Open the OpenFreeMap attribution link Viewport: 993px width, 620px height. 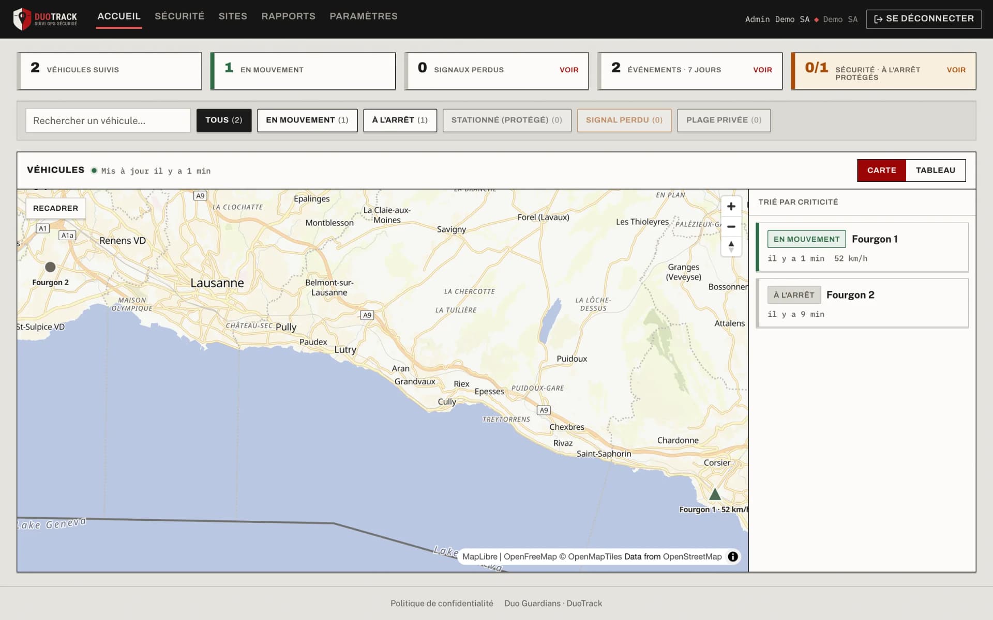[x=530, y=556]
